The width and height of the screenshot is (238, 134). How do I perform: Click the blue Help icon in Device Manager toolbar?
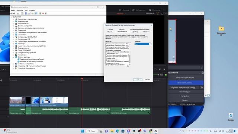click(26, 13)
